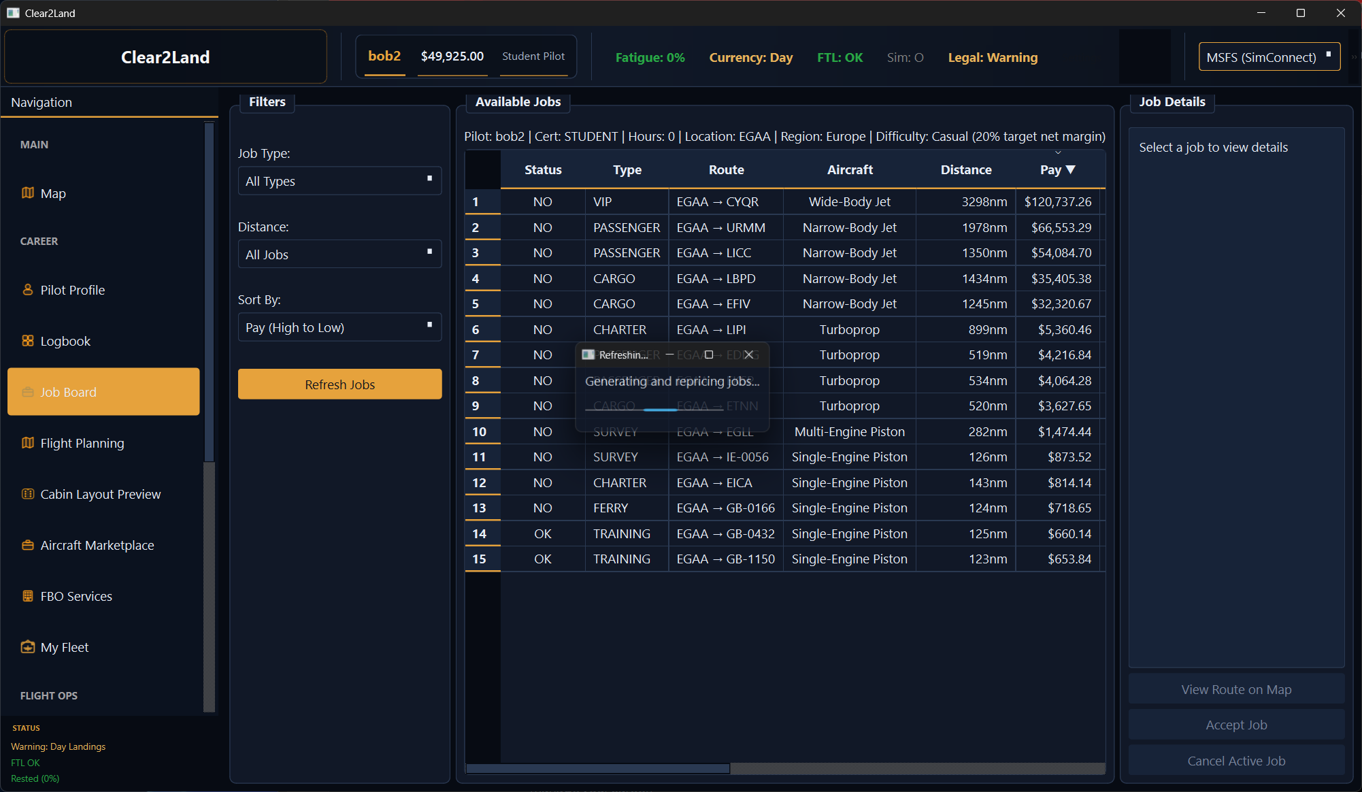Open Flight Planning
Image resolution: width=1362 pixels, height=792 pixels.
(80, 443)
